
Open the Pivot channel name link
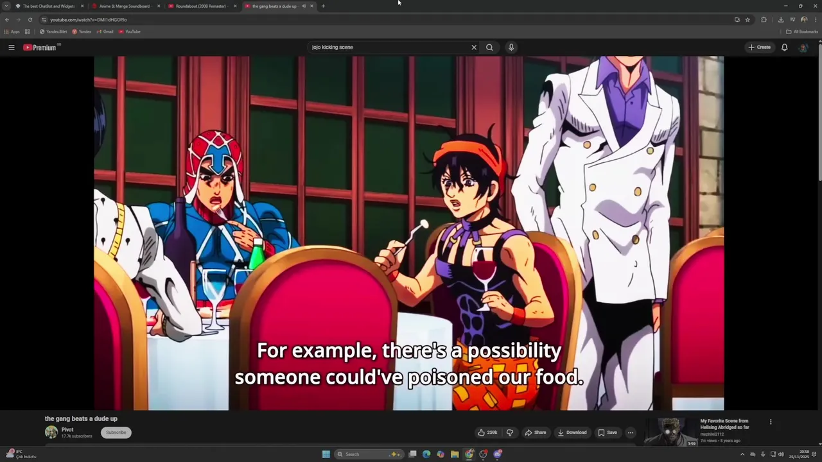click(67, 430)
